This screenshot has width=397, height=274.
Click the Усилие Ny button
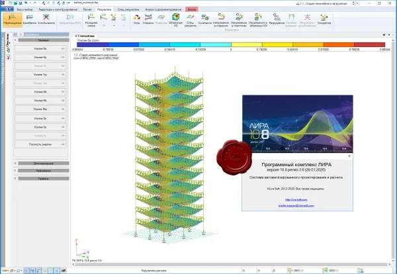click(40, 57)
